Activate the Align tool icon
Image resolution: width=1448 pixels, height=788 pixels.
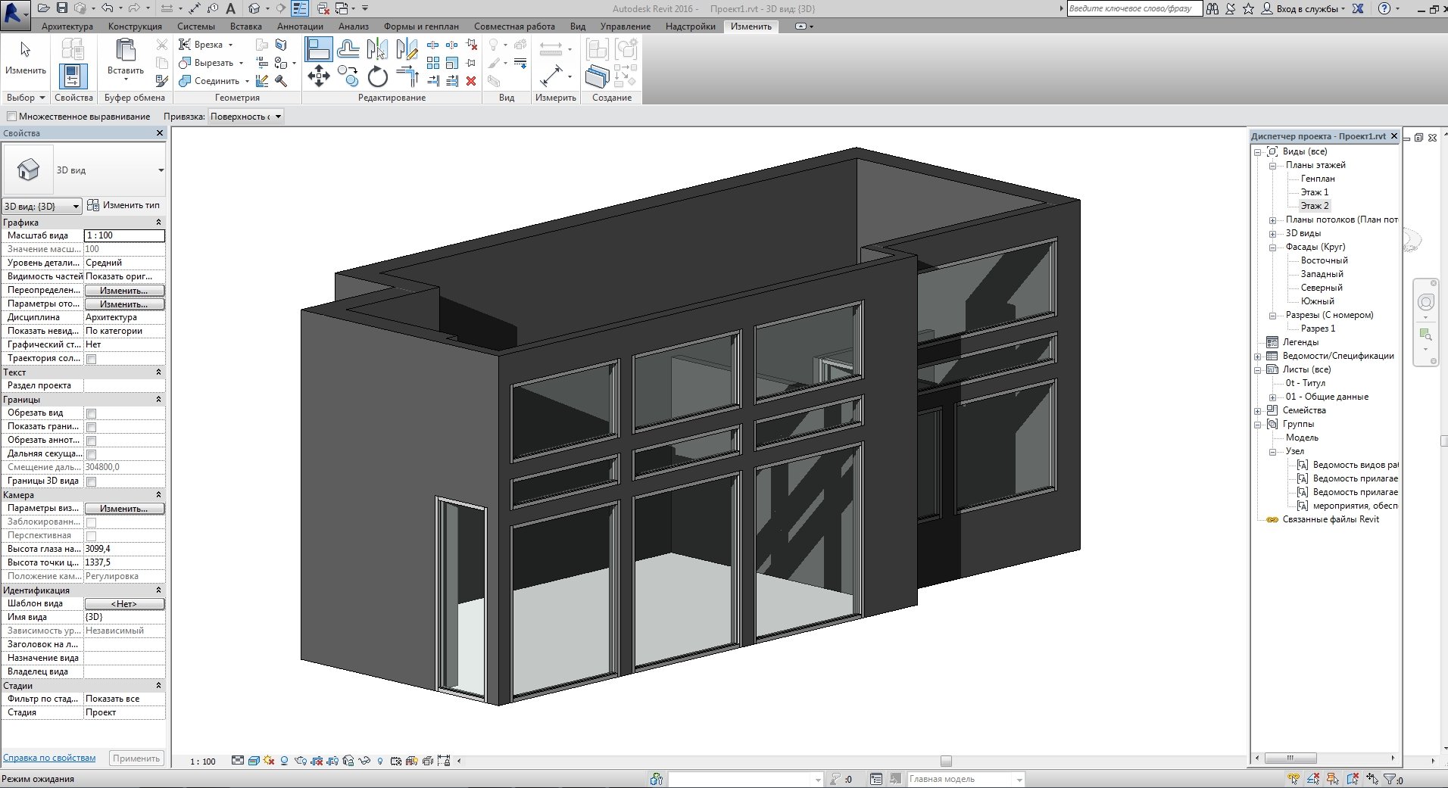tap(318, 49)
